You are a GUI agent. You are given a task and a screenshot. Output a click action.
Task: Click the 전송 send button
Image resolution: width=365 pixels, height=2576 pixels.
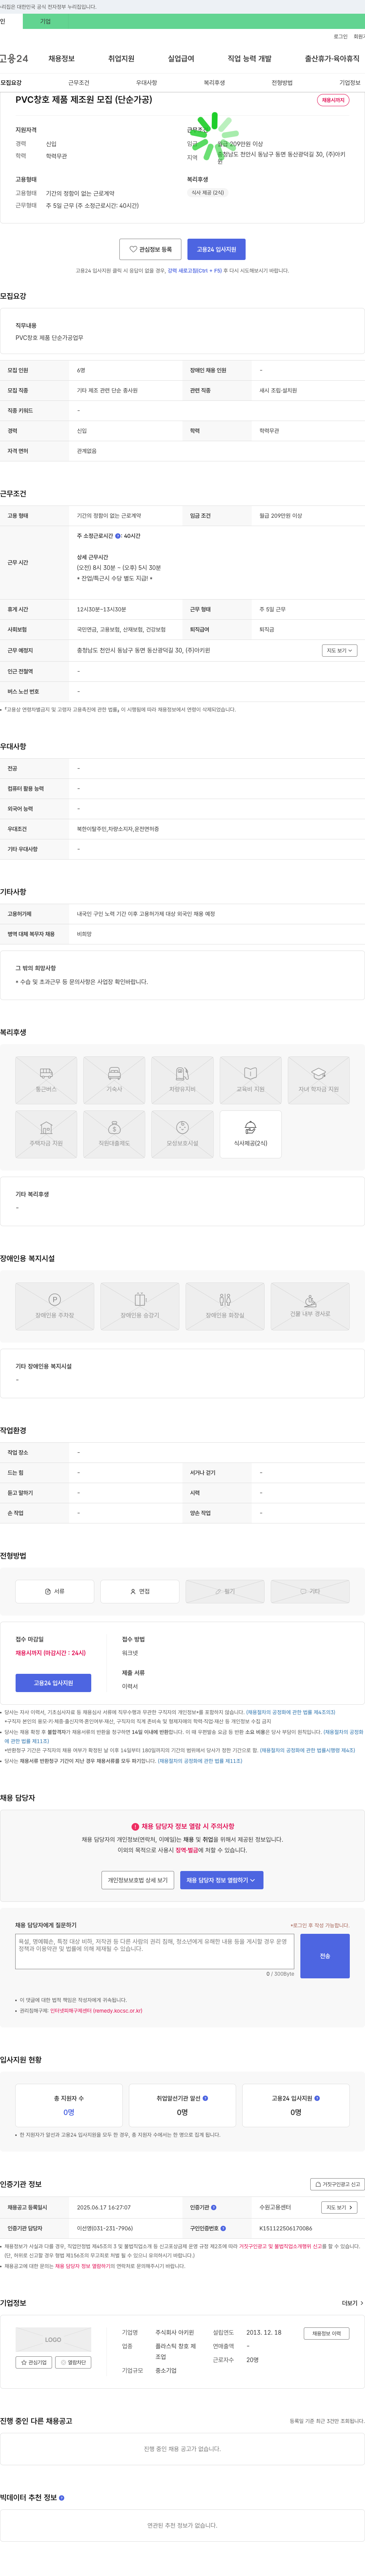pos(325,1956)
